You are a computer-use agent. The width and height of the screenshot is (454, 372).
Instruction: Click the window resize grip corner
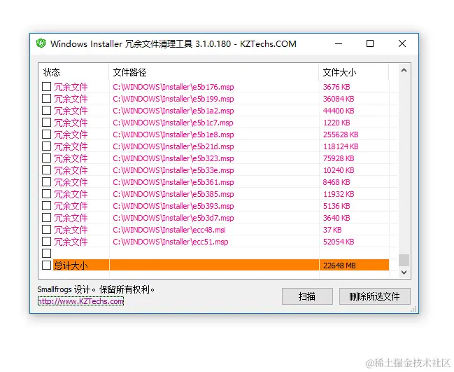point(413,309)
